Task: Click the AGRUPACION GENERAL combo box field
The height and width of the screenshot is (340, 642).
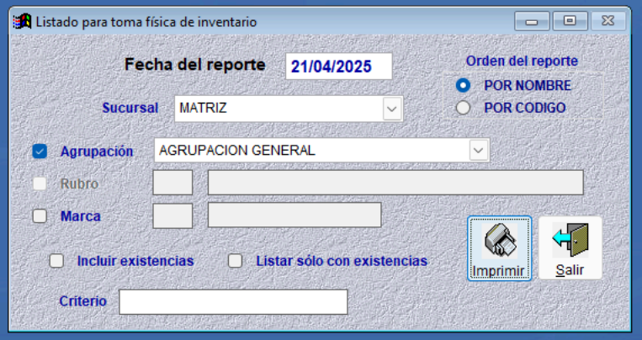Action: (x=321, y=151)
